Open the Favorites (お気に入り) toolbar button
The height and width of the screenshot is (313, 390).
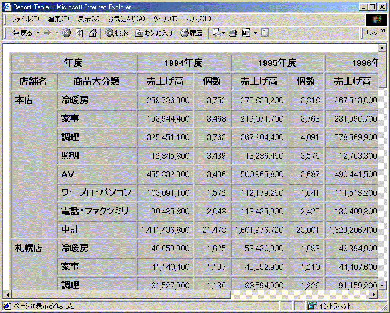click(x=154, y=33)
